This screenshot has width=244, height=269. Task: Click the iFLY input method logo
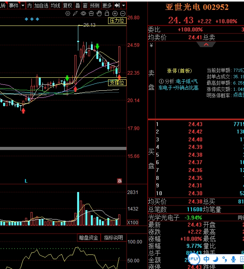(194, 259)
